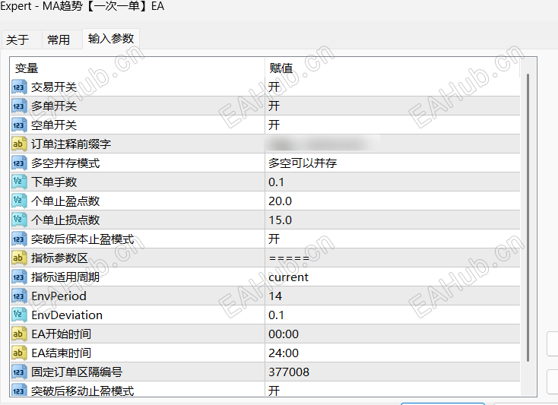
Task: Click the icon beside 固定订单区隔编号
Action: (x=19, y=372)
